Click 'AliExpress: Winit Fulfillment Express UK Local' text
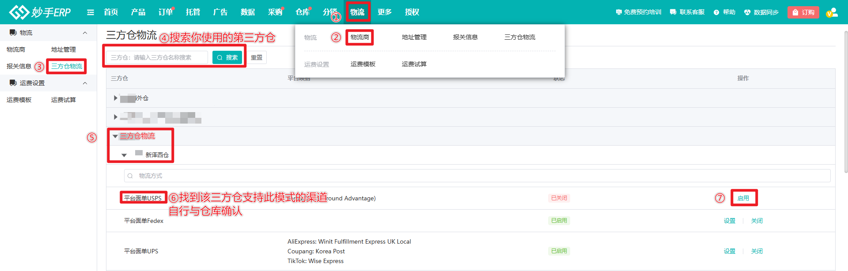Screen dimensions: 848x271 (x=349, y=241)
